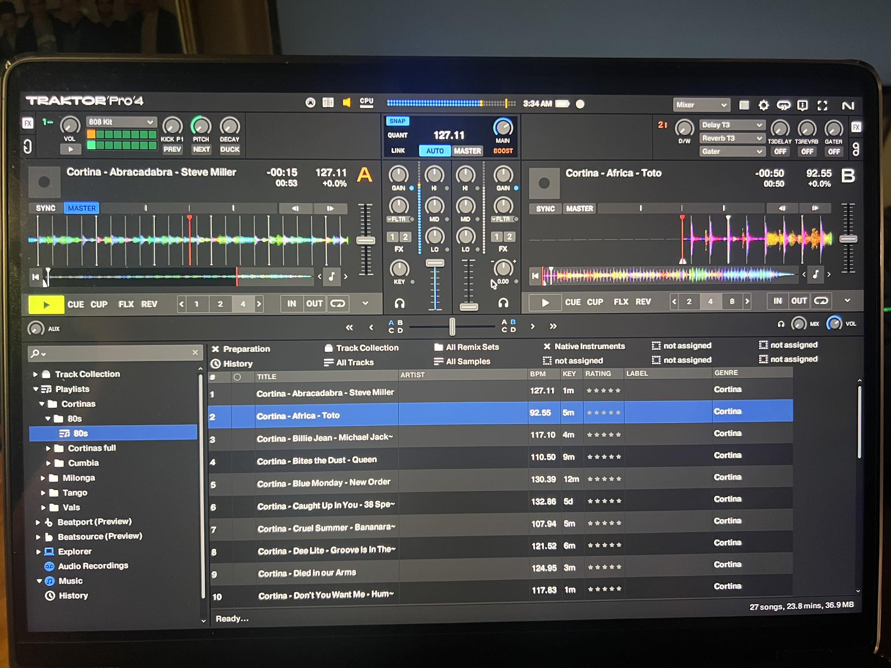Viewport: 891px width, 668px height.
Task: Click the DUCK button in FX unit 1
Action: 230,149
